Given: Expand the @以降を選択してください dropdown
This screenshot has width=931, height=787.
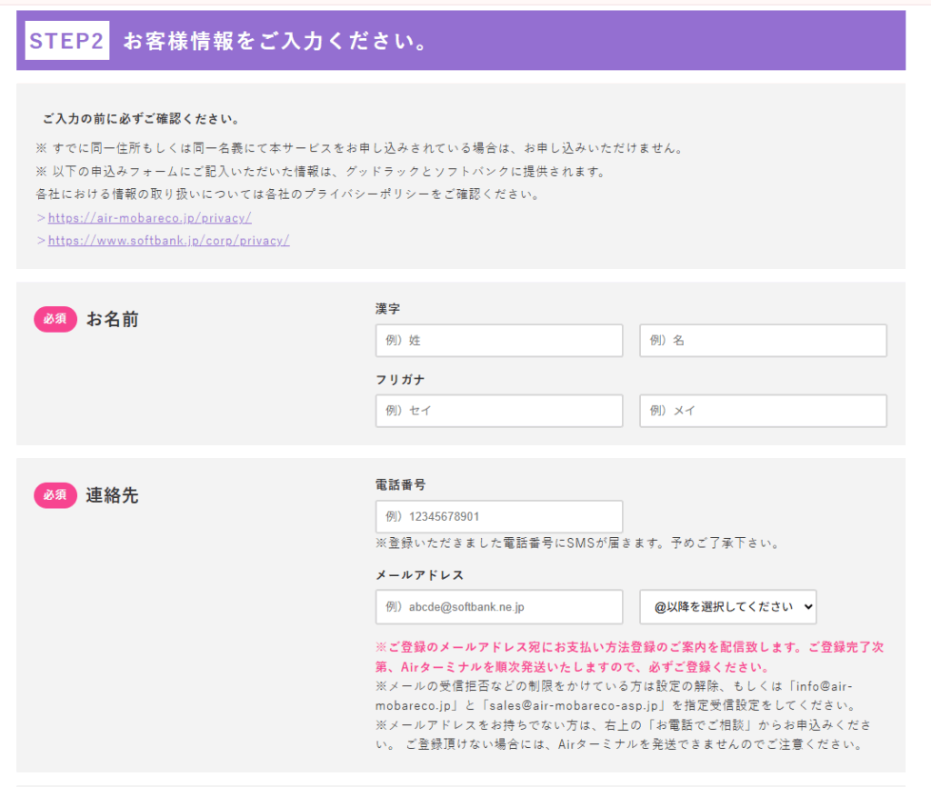Looking at the screenshot, I should [727, 607].
